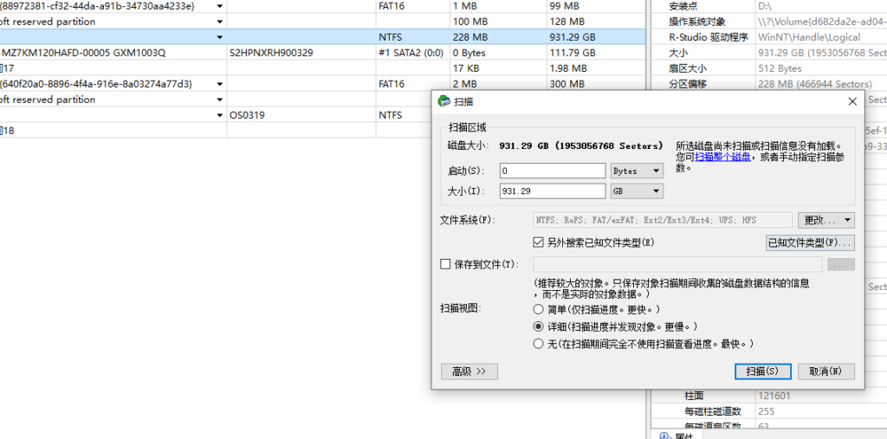Click the 扫描整个磁盘 link
This screenshot has height=439, width=887.
point(722,157)
